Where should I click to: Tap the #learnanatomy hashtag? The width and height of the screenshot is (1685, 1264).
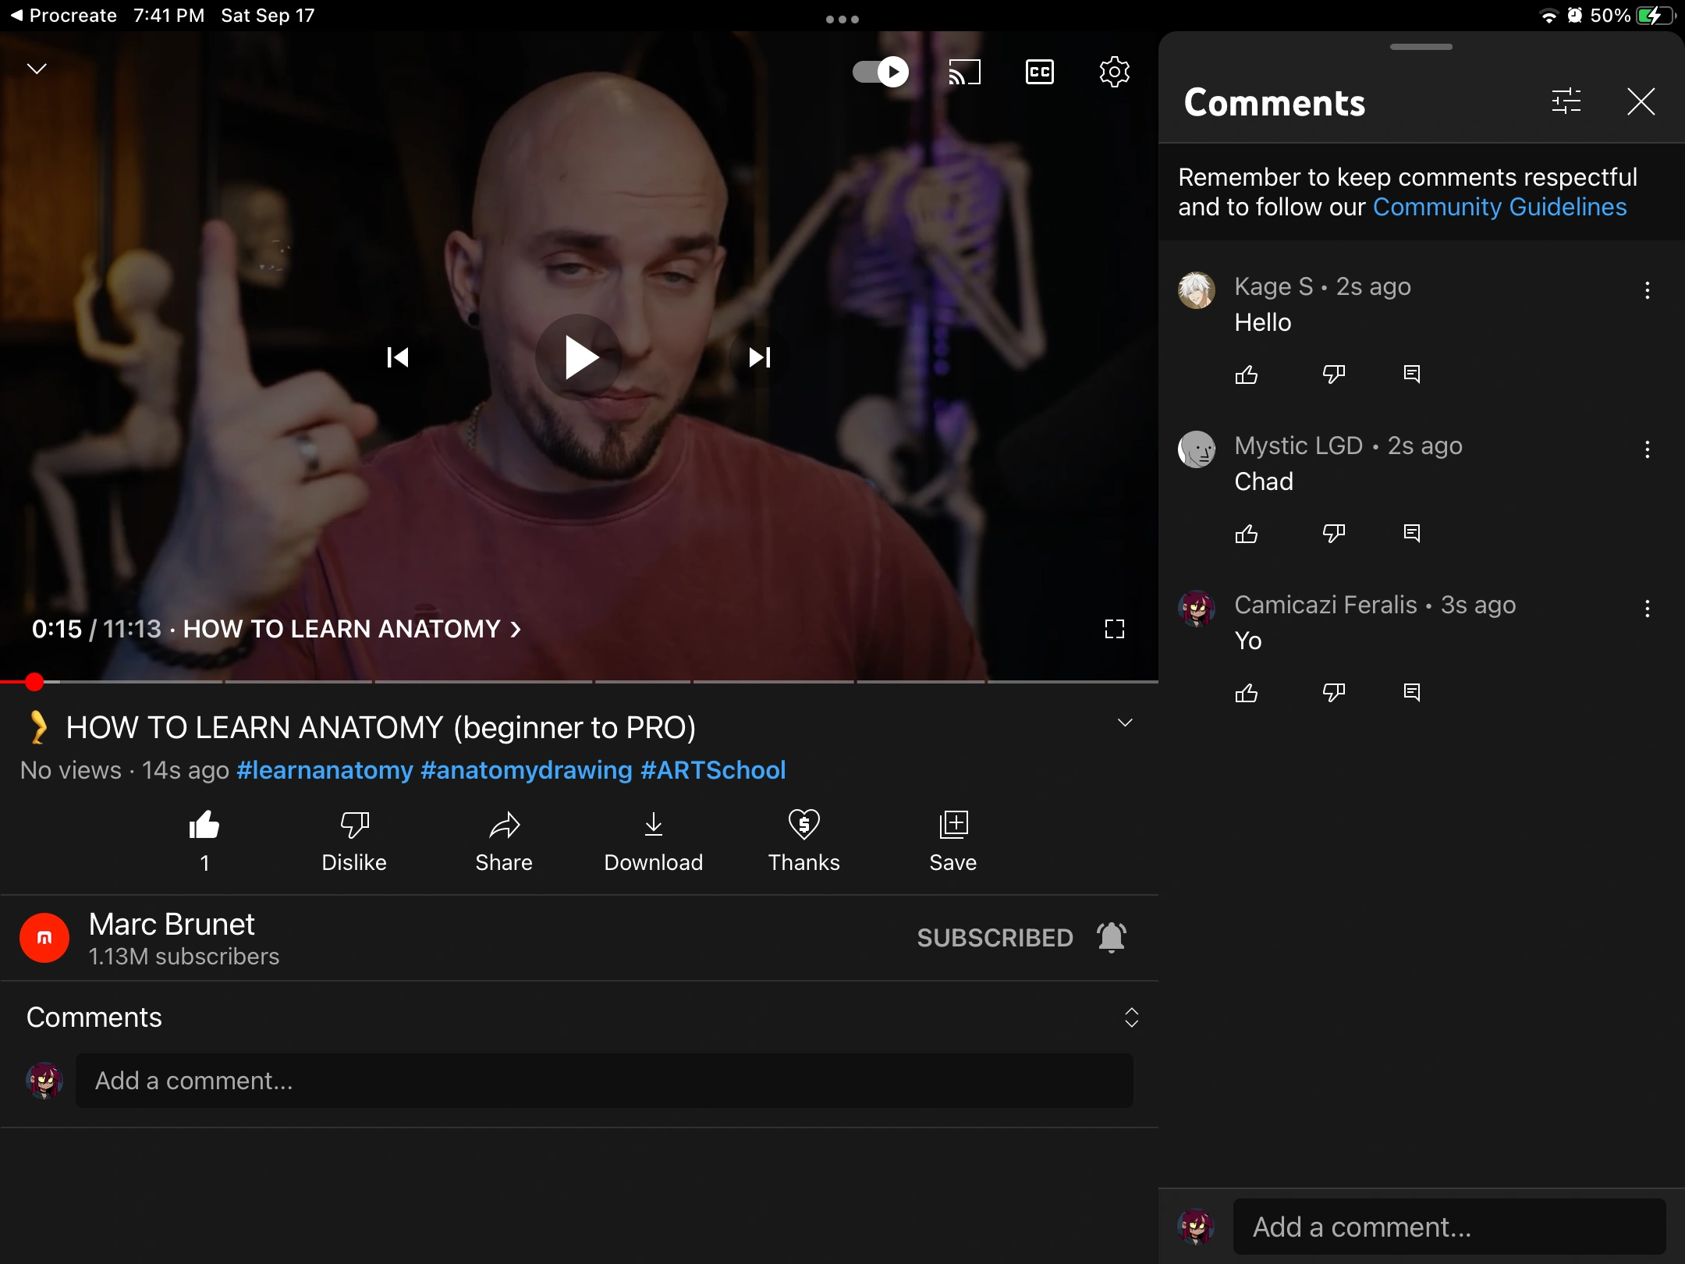[325, 770]
